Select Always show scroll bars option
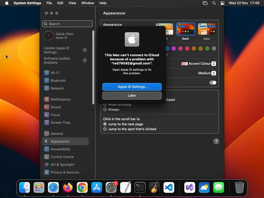The width and height of the screenshot is (264, 198). (105, 109)
